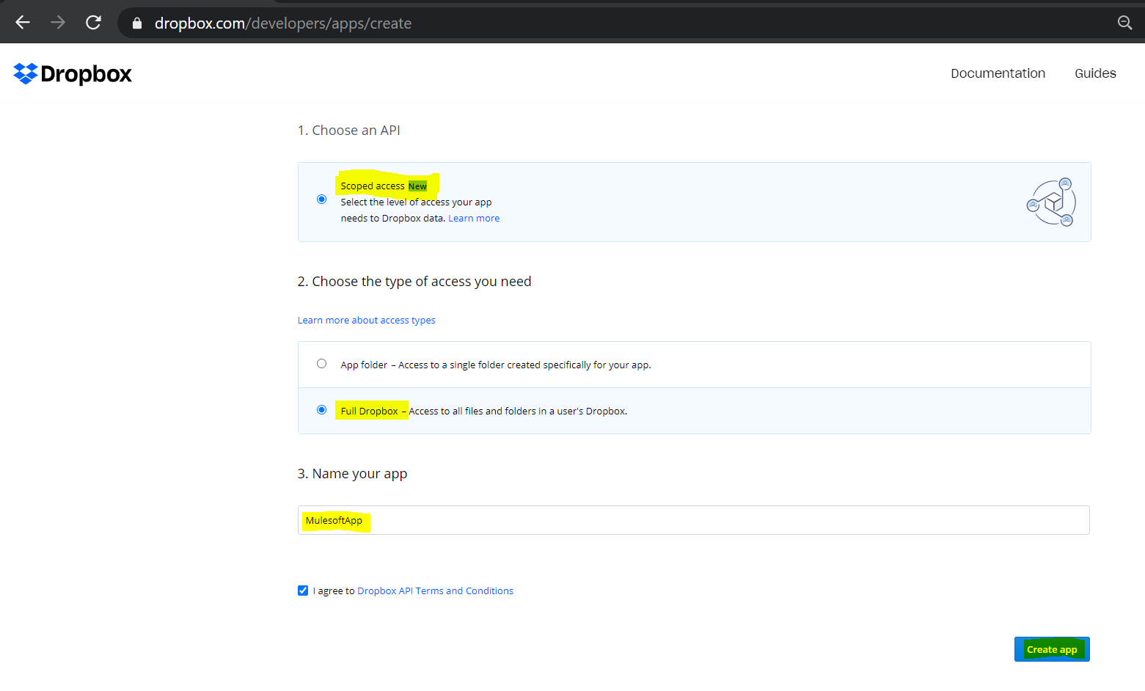Viewport: 1145px width, 691px height.
Task: Click the padlock site security icon
Action: [137, 23]
